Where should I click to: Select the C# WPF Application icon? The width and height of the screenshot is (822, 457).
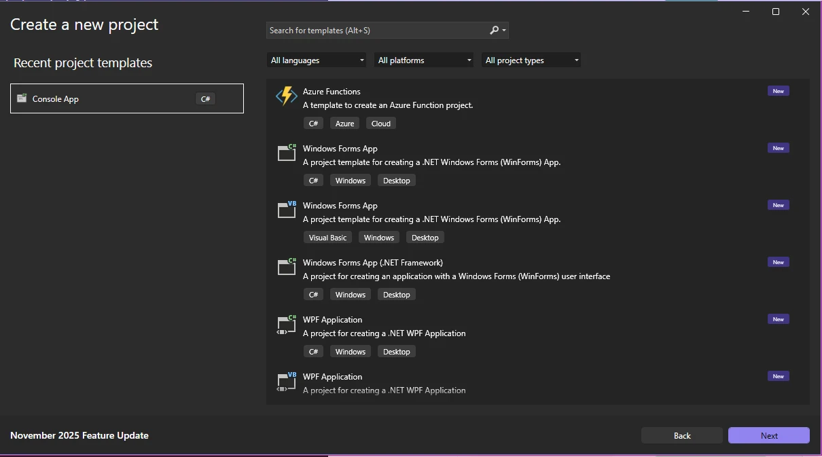(x=287, y=324)
